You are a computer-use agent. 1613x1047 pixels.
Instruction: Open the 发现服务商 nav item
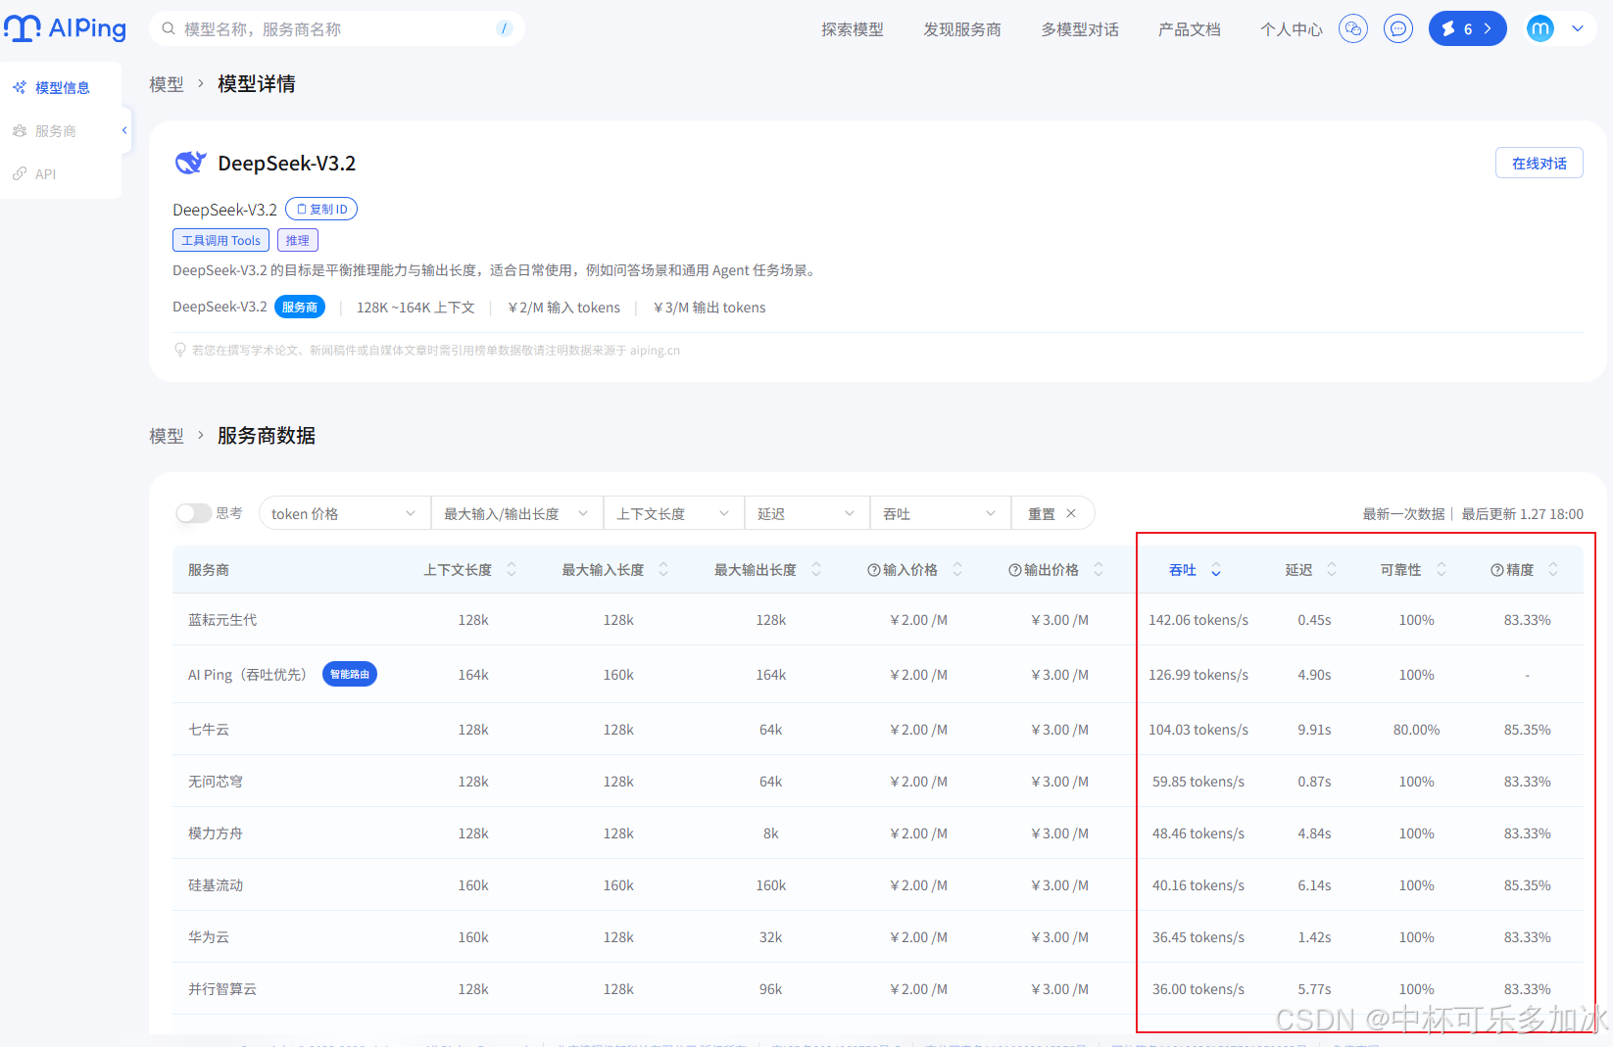click(962, 29)
